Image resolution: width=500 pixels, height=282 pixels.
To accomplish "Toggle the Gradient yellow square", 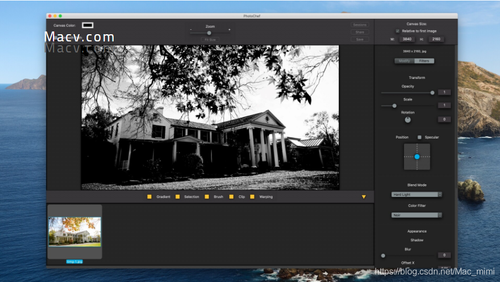I will coord(149,197).
